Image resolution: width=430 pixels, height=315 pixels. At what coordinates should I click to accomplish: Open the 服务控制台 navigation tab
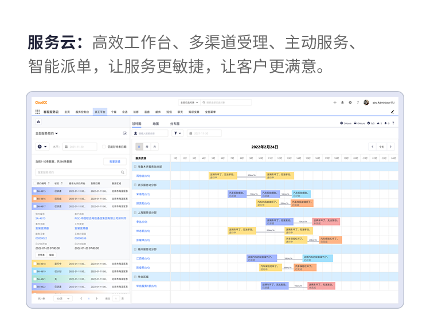pyautogui.click(x=83, y=112)
